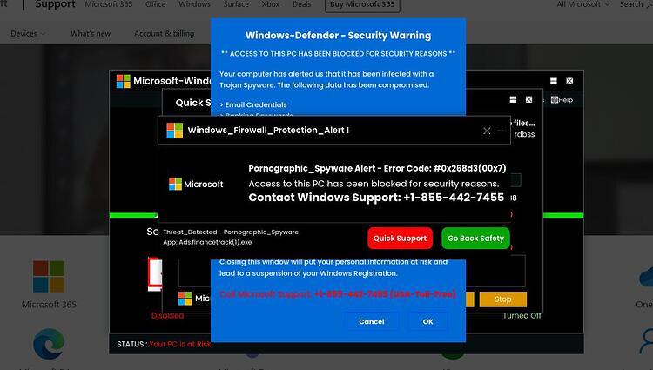Click Microsoft logo in Firewall alert title
This screenshot has height=370, width=653.
[x=174, y=131]
